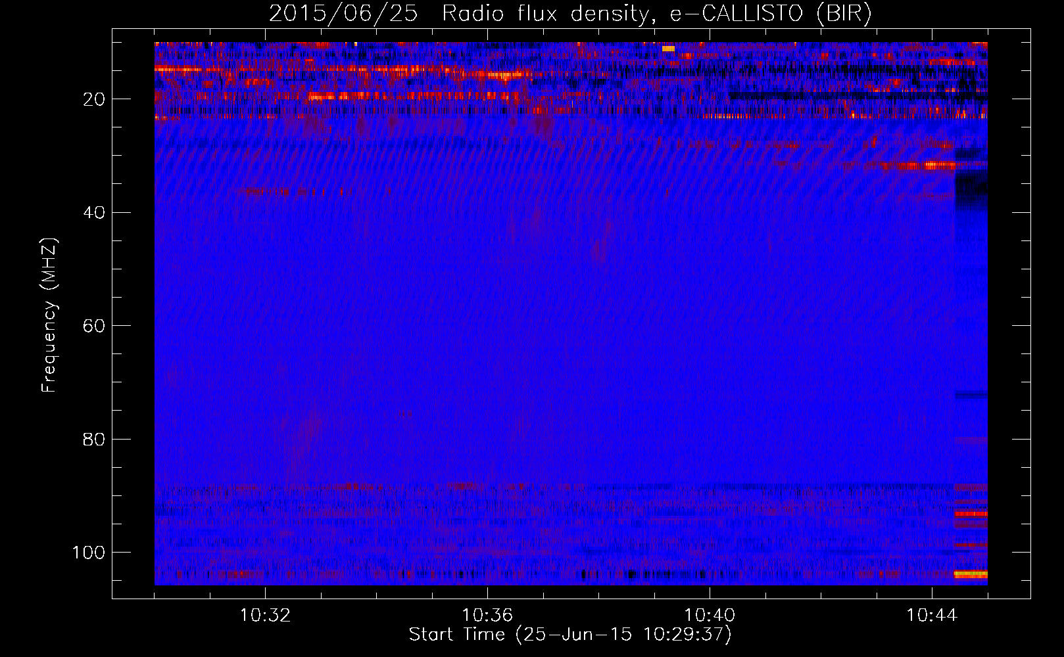The height and width of the screenshot is (657, 1064).
Task: Click the 80 MHz frequency tick label
Action: [x=95, y=439]
